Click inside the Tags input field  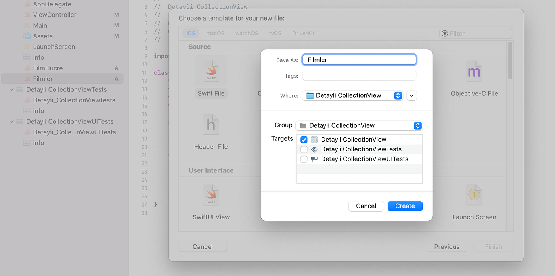point(359,75)
